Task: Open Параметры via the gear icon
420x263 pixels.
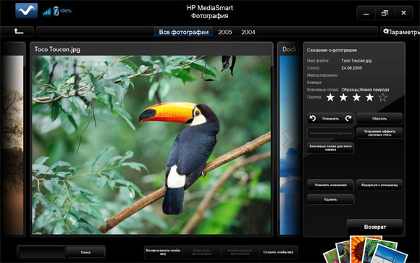Action: 386,31
